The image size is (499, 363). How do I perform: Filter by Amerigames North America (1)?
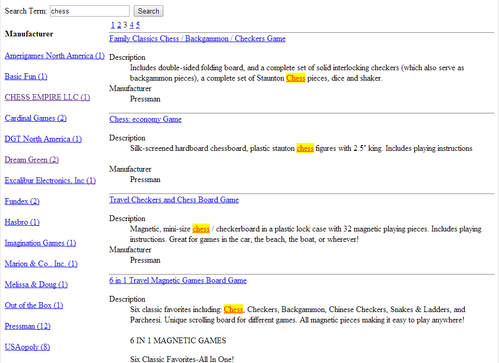coord(55,56)
